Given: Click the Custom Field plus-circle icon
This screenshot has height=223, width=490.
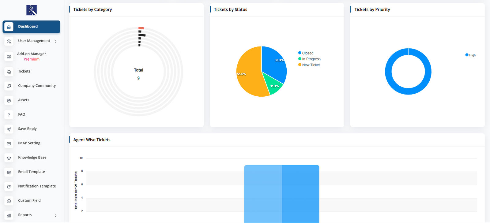Looking at the screenshot, I should [x=9, y=201].
